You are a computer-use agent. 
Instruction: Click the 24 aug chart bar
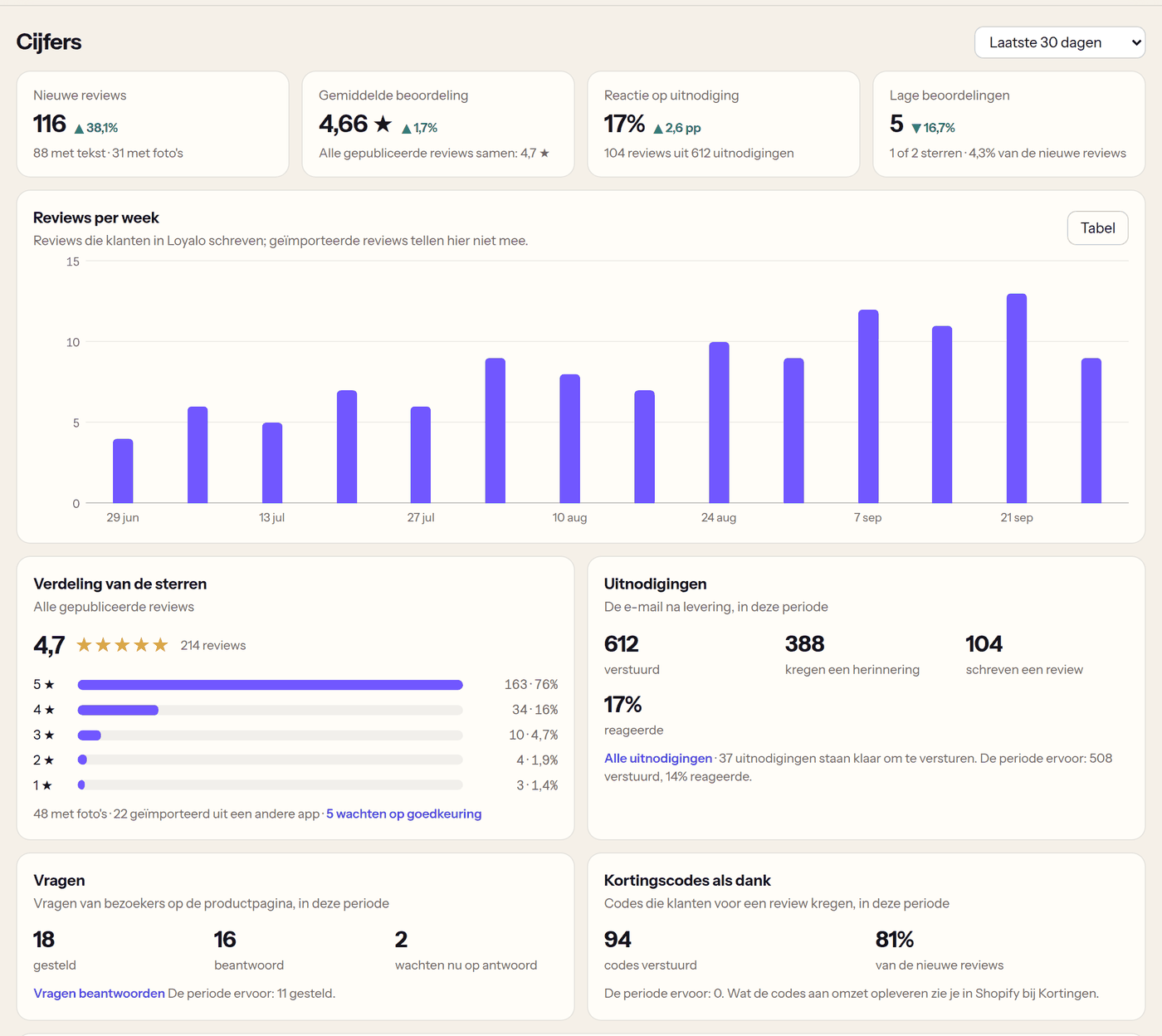click(719, 423)
